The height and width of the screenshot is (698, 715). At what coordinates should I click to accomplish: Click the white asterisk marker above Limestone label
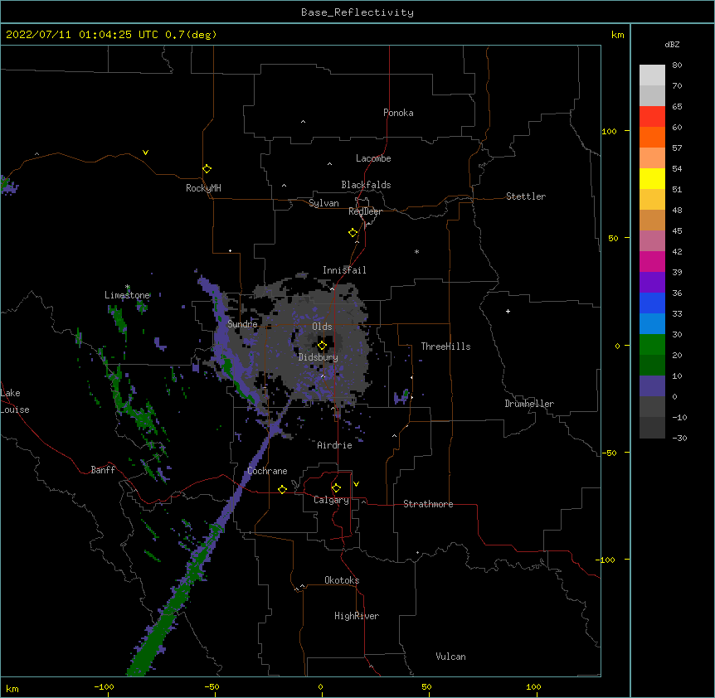pyautogui.click(x=128, y=287)
